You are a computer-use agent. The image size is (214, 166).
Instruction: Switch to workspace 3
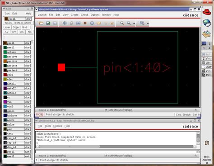point(204,48)
